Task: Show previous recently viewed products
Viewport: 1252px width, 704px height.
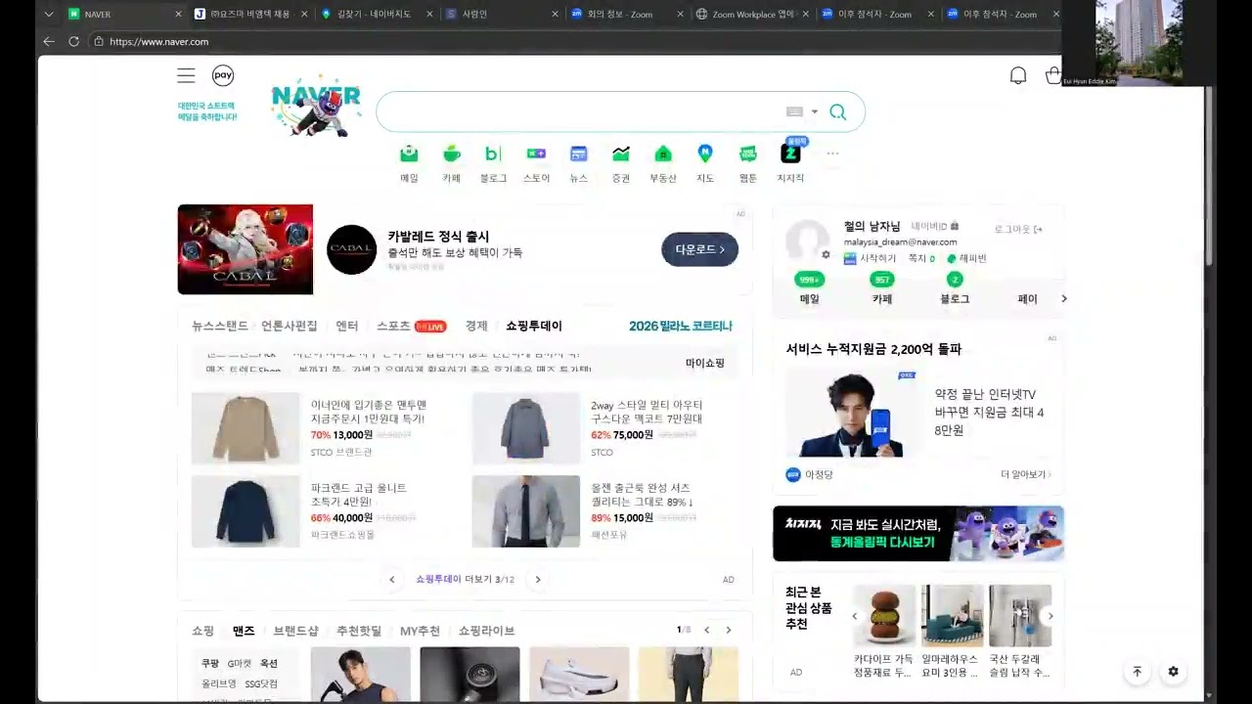Action: click(854, 616)
